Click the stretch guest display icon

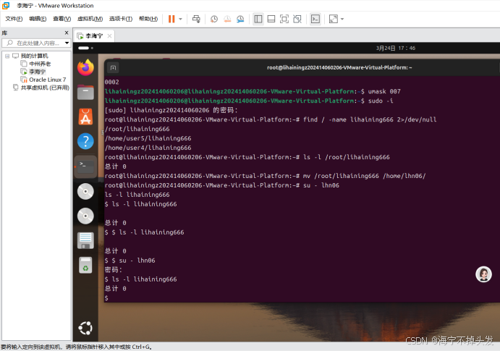pyautogui.click(x=334, y=19)
